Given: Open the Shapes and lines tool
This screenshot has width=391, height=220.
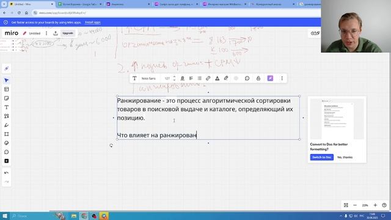Looking at the screenshot, I should click(x=7, y=116).
